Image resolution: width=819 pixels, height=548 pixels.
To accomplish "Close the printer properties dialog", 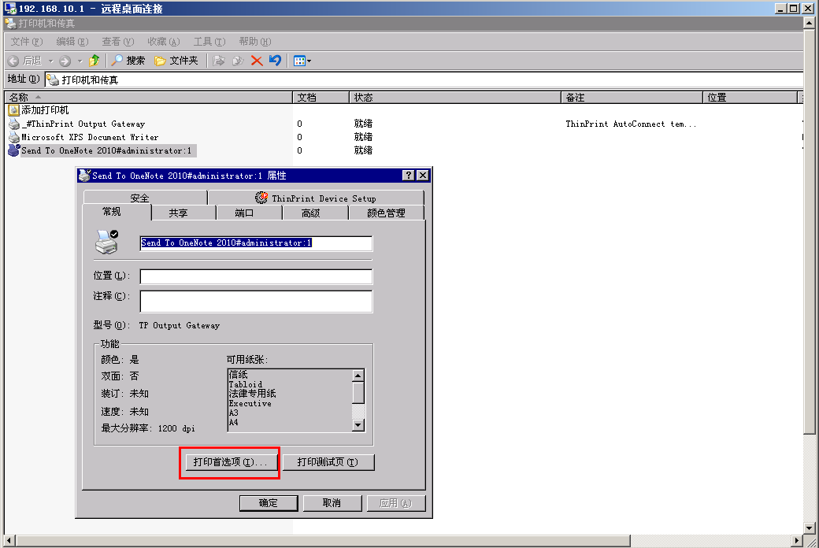I will 423,176.
